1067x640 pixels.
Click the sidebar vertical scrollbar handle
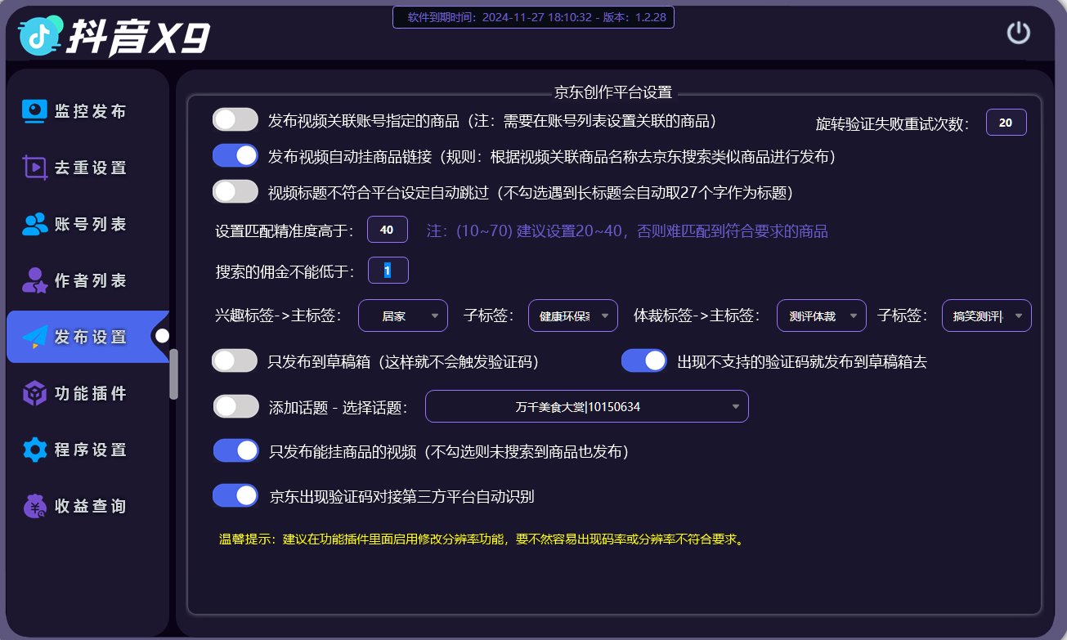[x=173, y=374]
